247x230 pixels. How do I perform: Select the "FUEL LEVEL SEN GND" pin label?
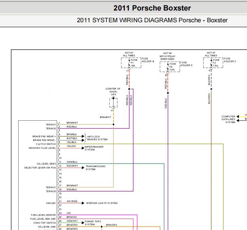43,219
